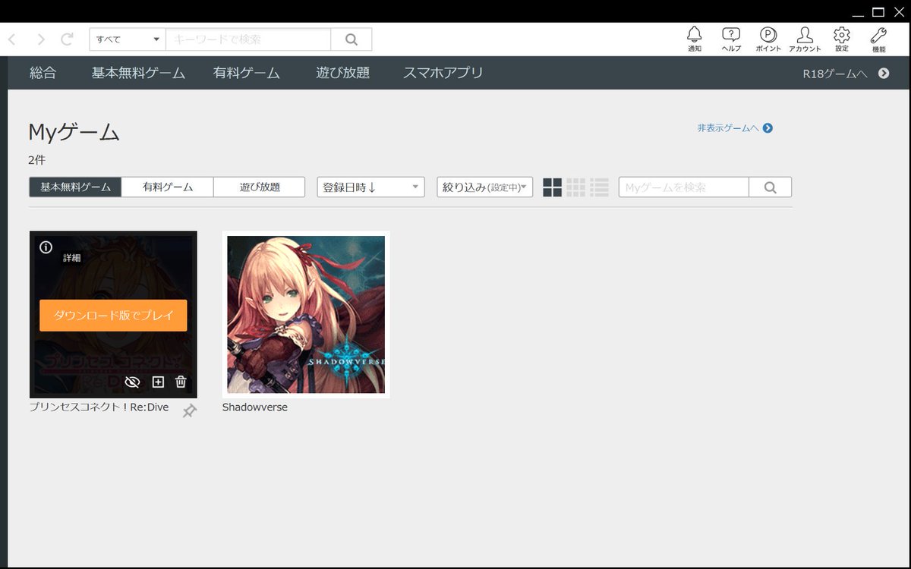Image resolution: width=911 pixels, height=569 pixels.
Task: Focus the Myゲームを検索 field
Action: pos(684,187)
